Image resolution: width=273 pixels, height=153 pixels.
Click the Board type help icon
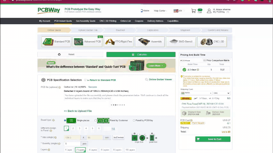click(53, 120)
